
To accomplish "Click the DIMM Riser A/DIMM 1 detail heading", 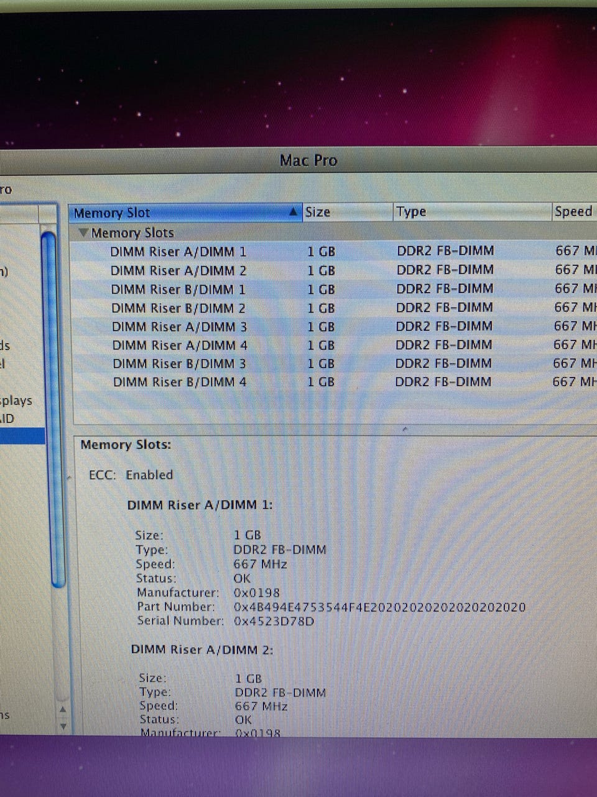I will click(200, 505).
